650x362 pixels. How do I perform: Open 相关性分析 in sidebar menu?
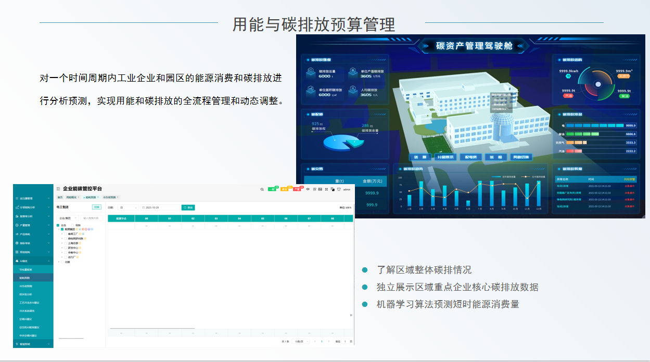click(x=26, y=294)
